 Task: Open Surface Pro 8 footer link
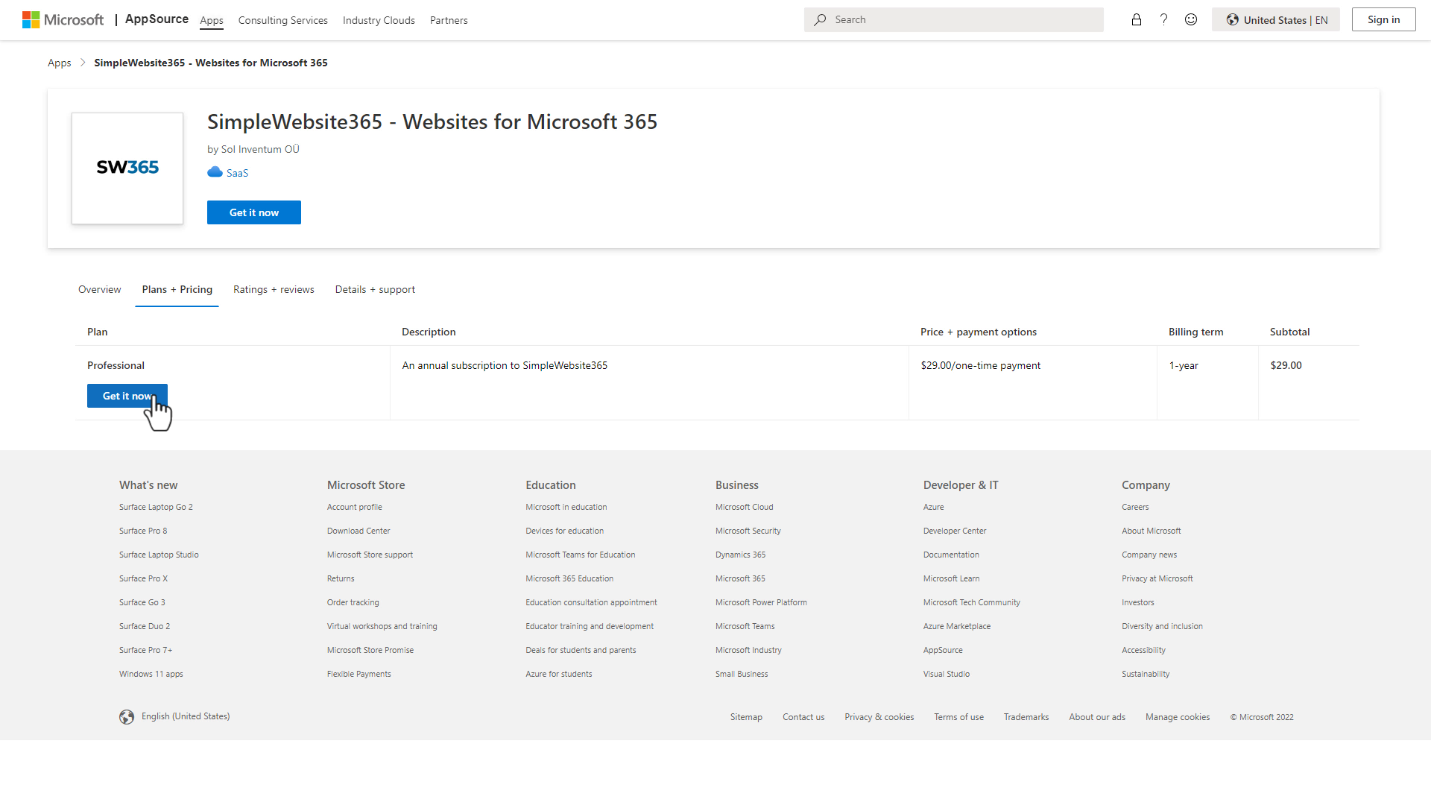tap(143, 531)
